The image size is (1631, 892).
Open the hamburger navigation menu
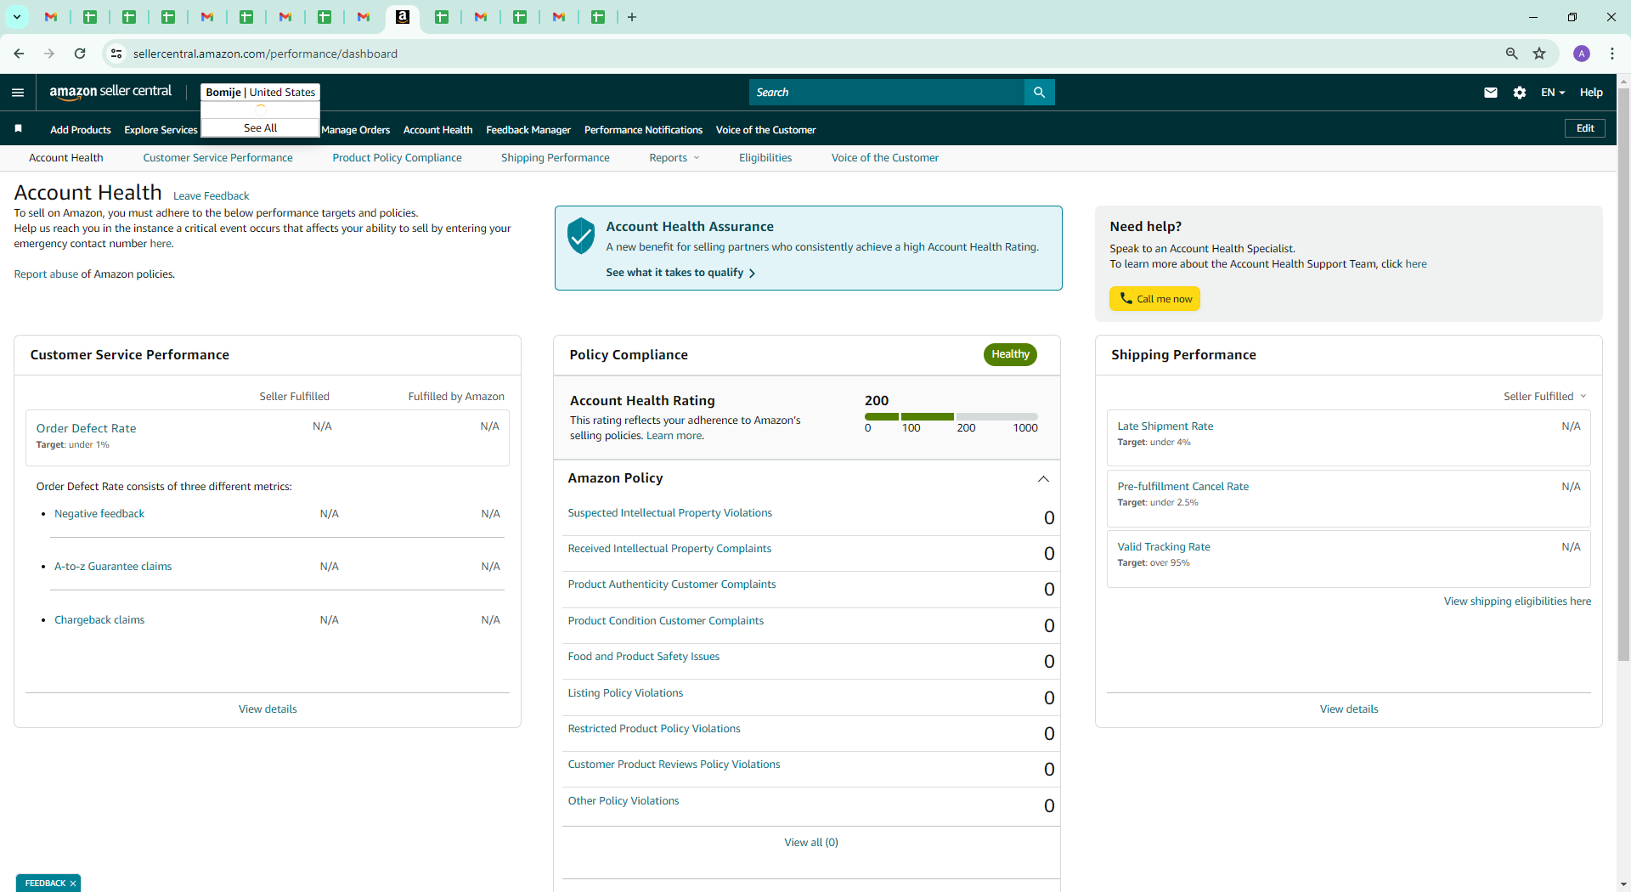(x=18, y=93)
